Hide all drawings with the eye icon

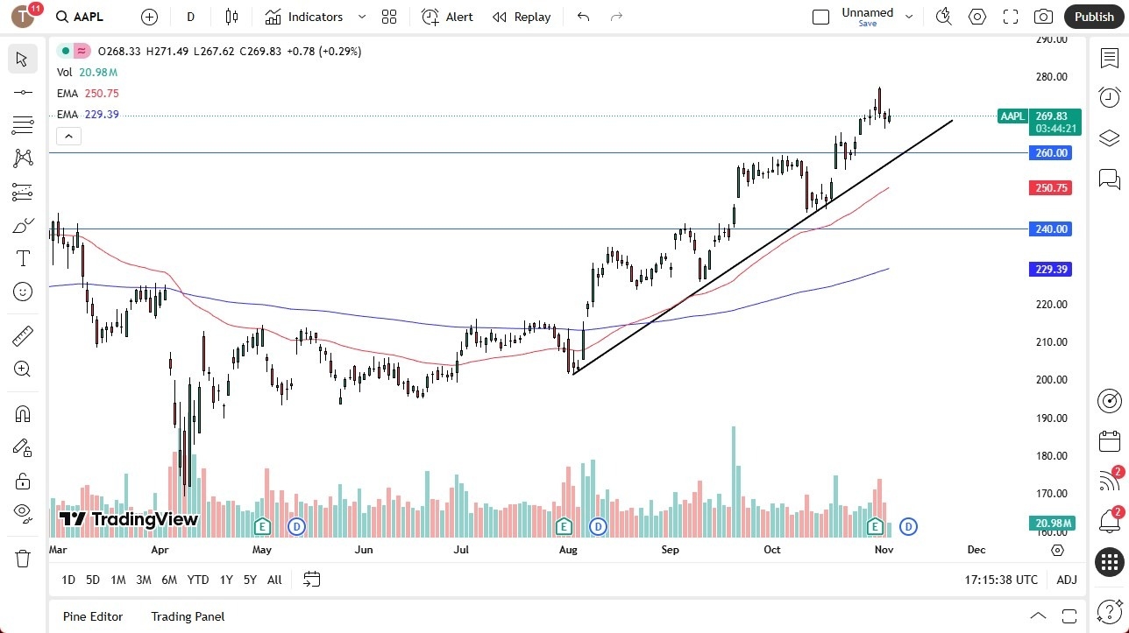22,514
